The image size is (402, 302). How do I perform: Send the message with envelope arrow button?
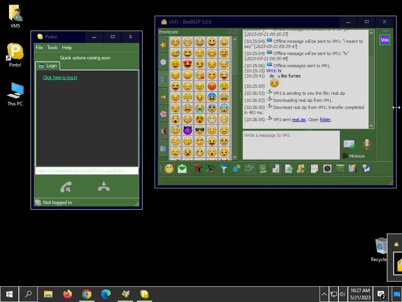[x=349, y=144]
